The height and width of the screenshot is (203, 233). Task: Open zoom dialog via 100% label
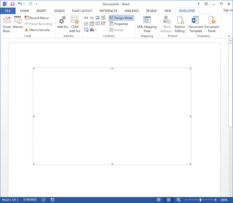224,200
